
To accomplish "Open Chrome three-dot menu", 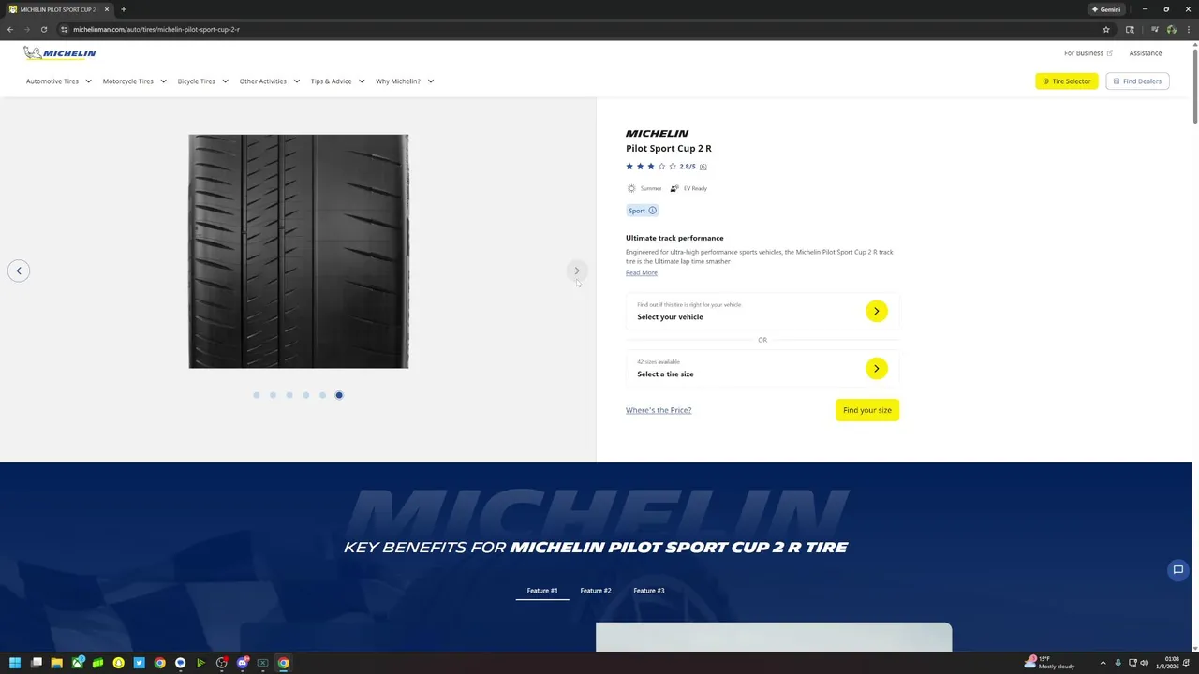I will point(1188,29).
